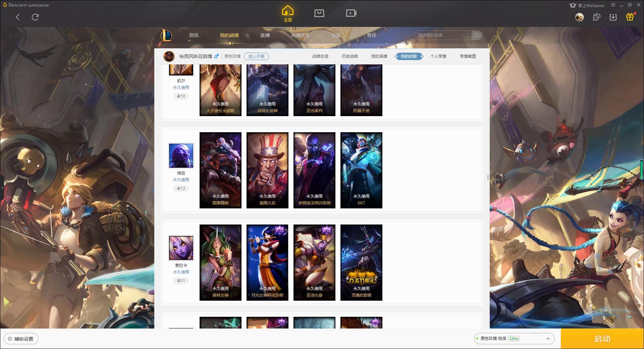The width and height of the screenshot is (644, 349).
Task: Click the League of Legends logo
Action: pyautogui.click(x=166, y=35)
